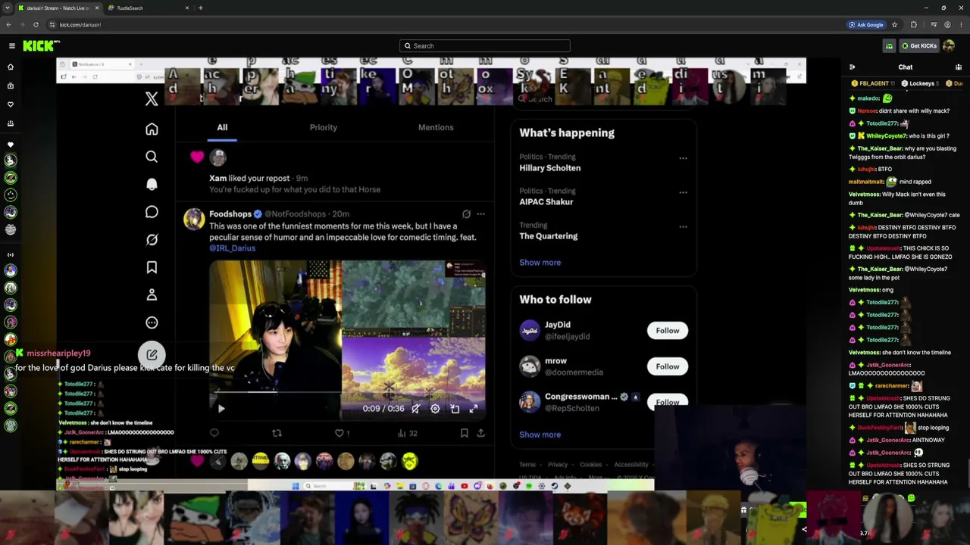
Task: Expand Show more under What's happening
Action: 540,262
